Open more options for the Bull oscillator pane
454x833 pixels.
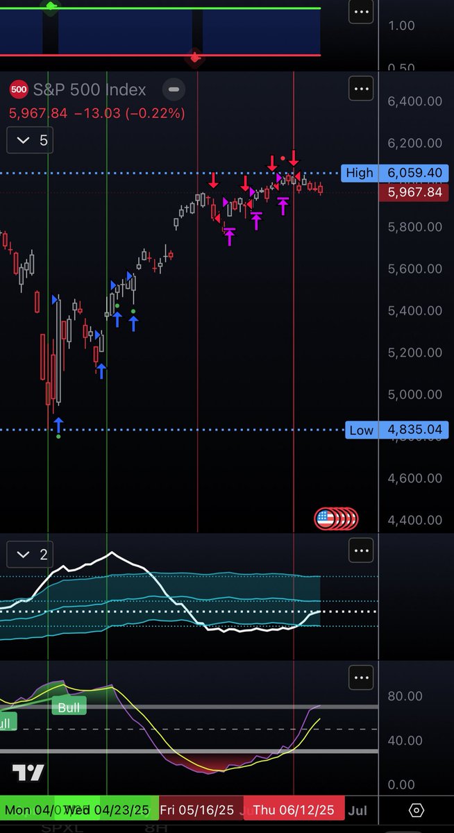coord(360,677)
